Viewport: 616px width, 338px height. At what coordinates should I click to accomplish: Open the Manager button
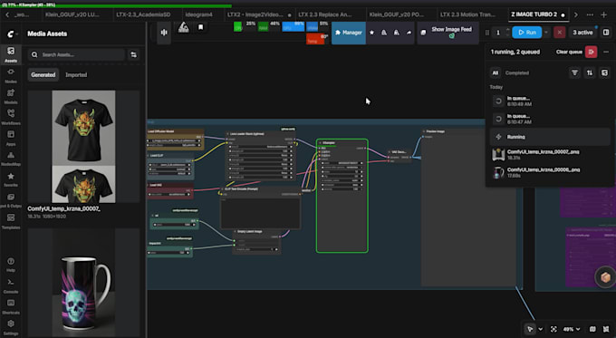coord(349,33)
